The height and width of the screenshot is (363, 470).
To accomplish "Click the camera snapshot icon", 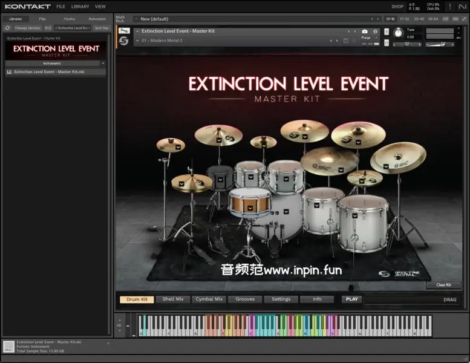I will 365,31.
